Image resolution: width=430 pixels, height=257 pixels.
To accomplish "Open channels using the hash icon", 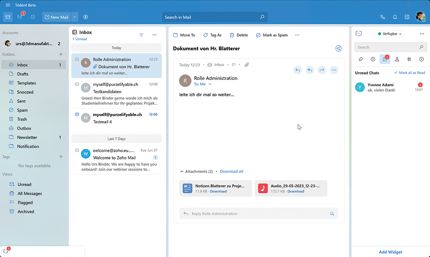I will (x=408, y=59).
